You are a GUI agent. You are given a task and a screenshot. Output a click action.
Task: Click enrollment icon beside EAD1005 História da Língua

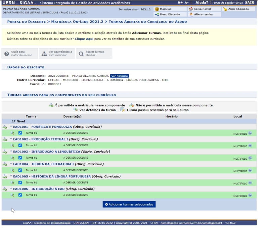click(5, 177)
